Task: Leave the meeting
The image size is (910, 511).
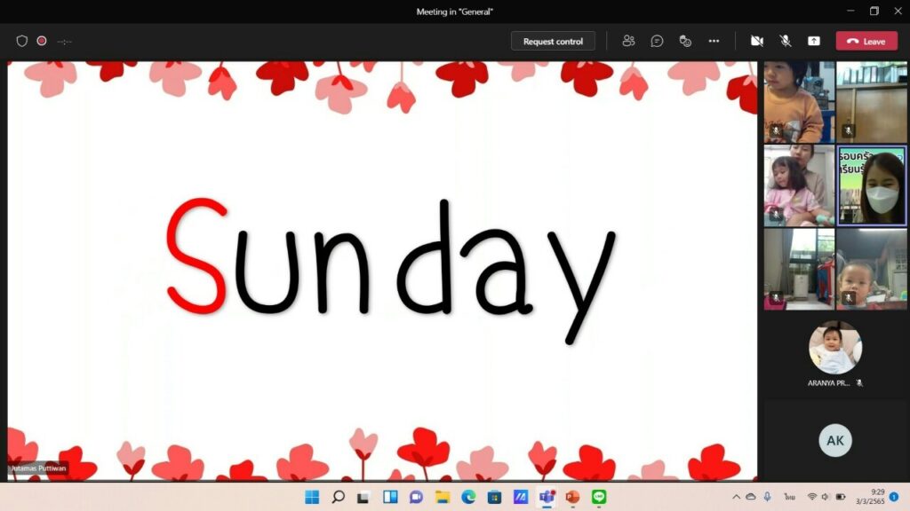Action: 866,41
